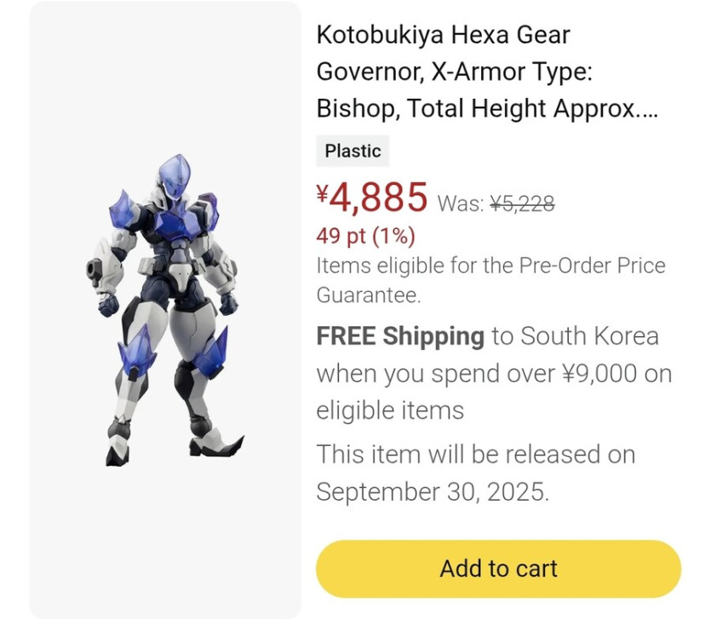The image size is (711, 619).
Task: Click the 'Was:' price label
Action: (461, 204)
